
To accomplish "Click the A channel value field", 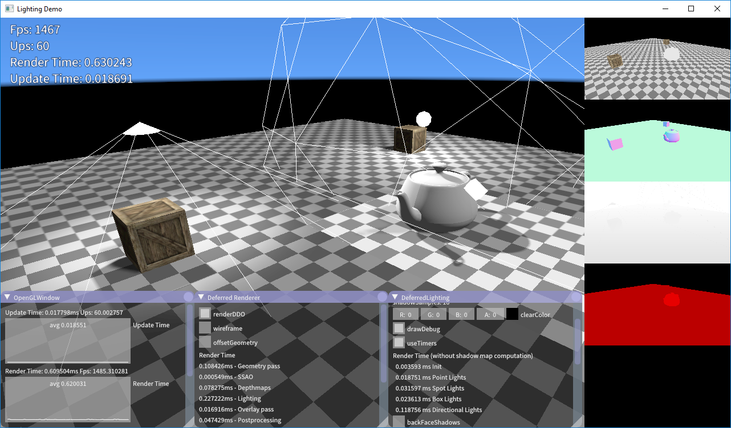I will pos(490,314).
